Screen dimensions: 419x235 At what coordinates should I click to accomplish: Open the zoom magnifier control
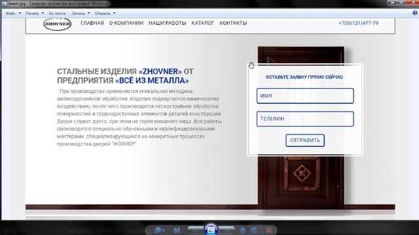point(159,230)
